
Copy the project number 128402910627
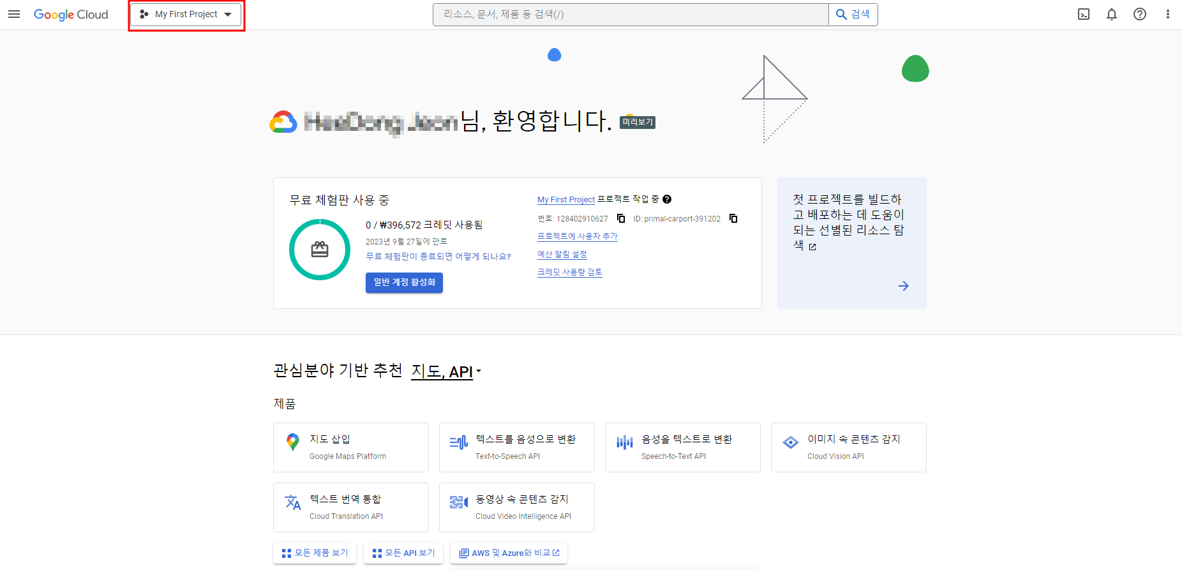[x=621, y=218]
